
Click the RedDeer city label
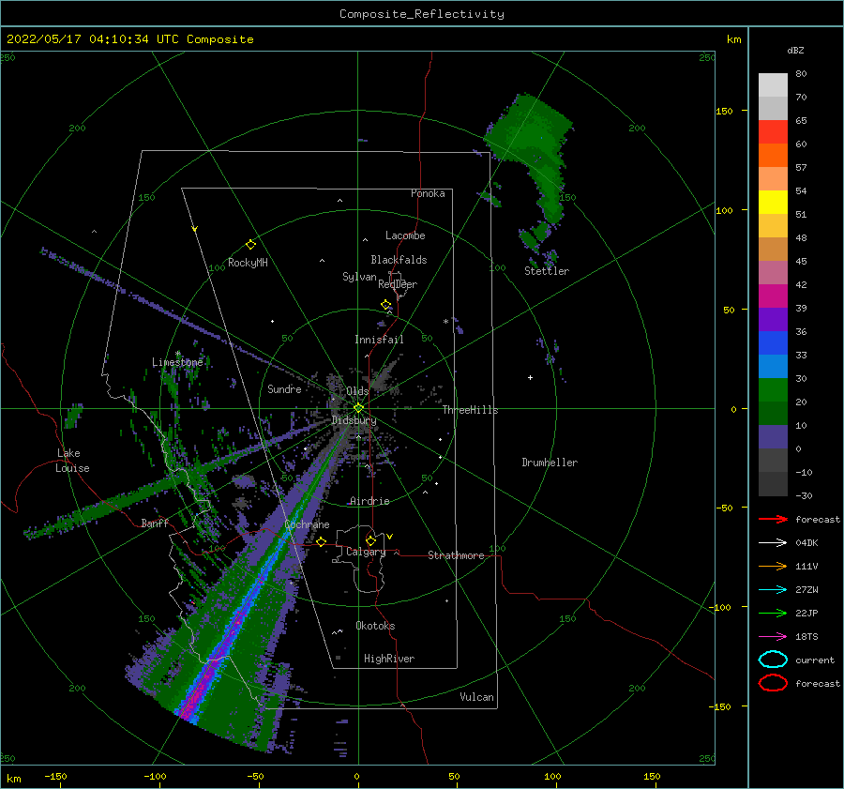click(398, 284)
